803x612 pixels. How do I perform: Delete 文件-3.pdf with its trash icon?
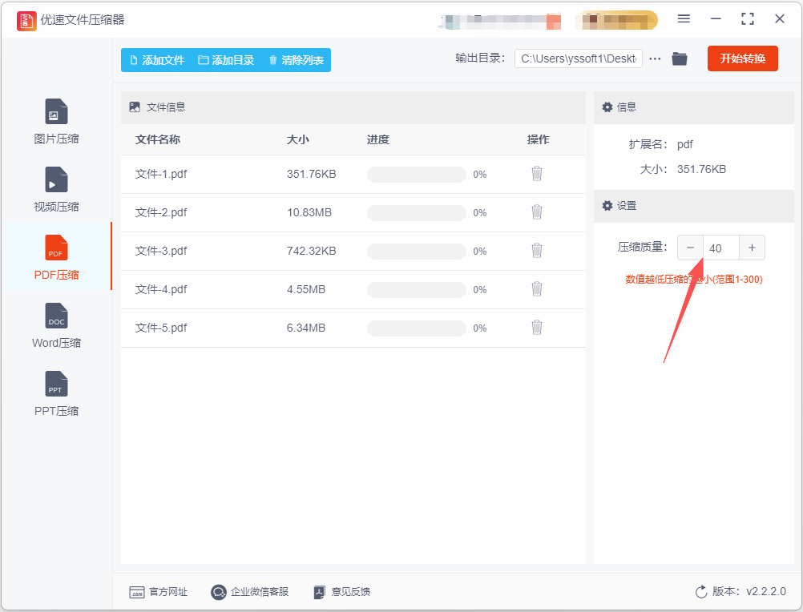click(537, 251)
